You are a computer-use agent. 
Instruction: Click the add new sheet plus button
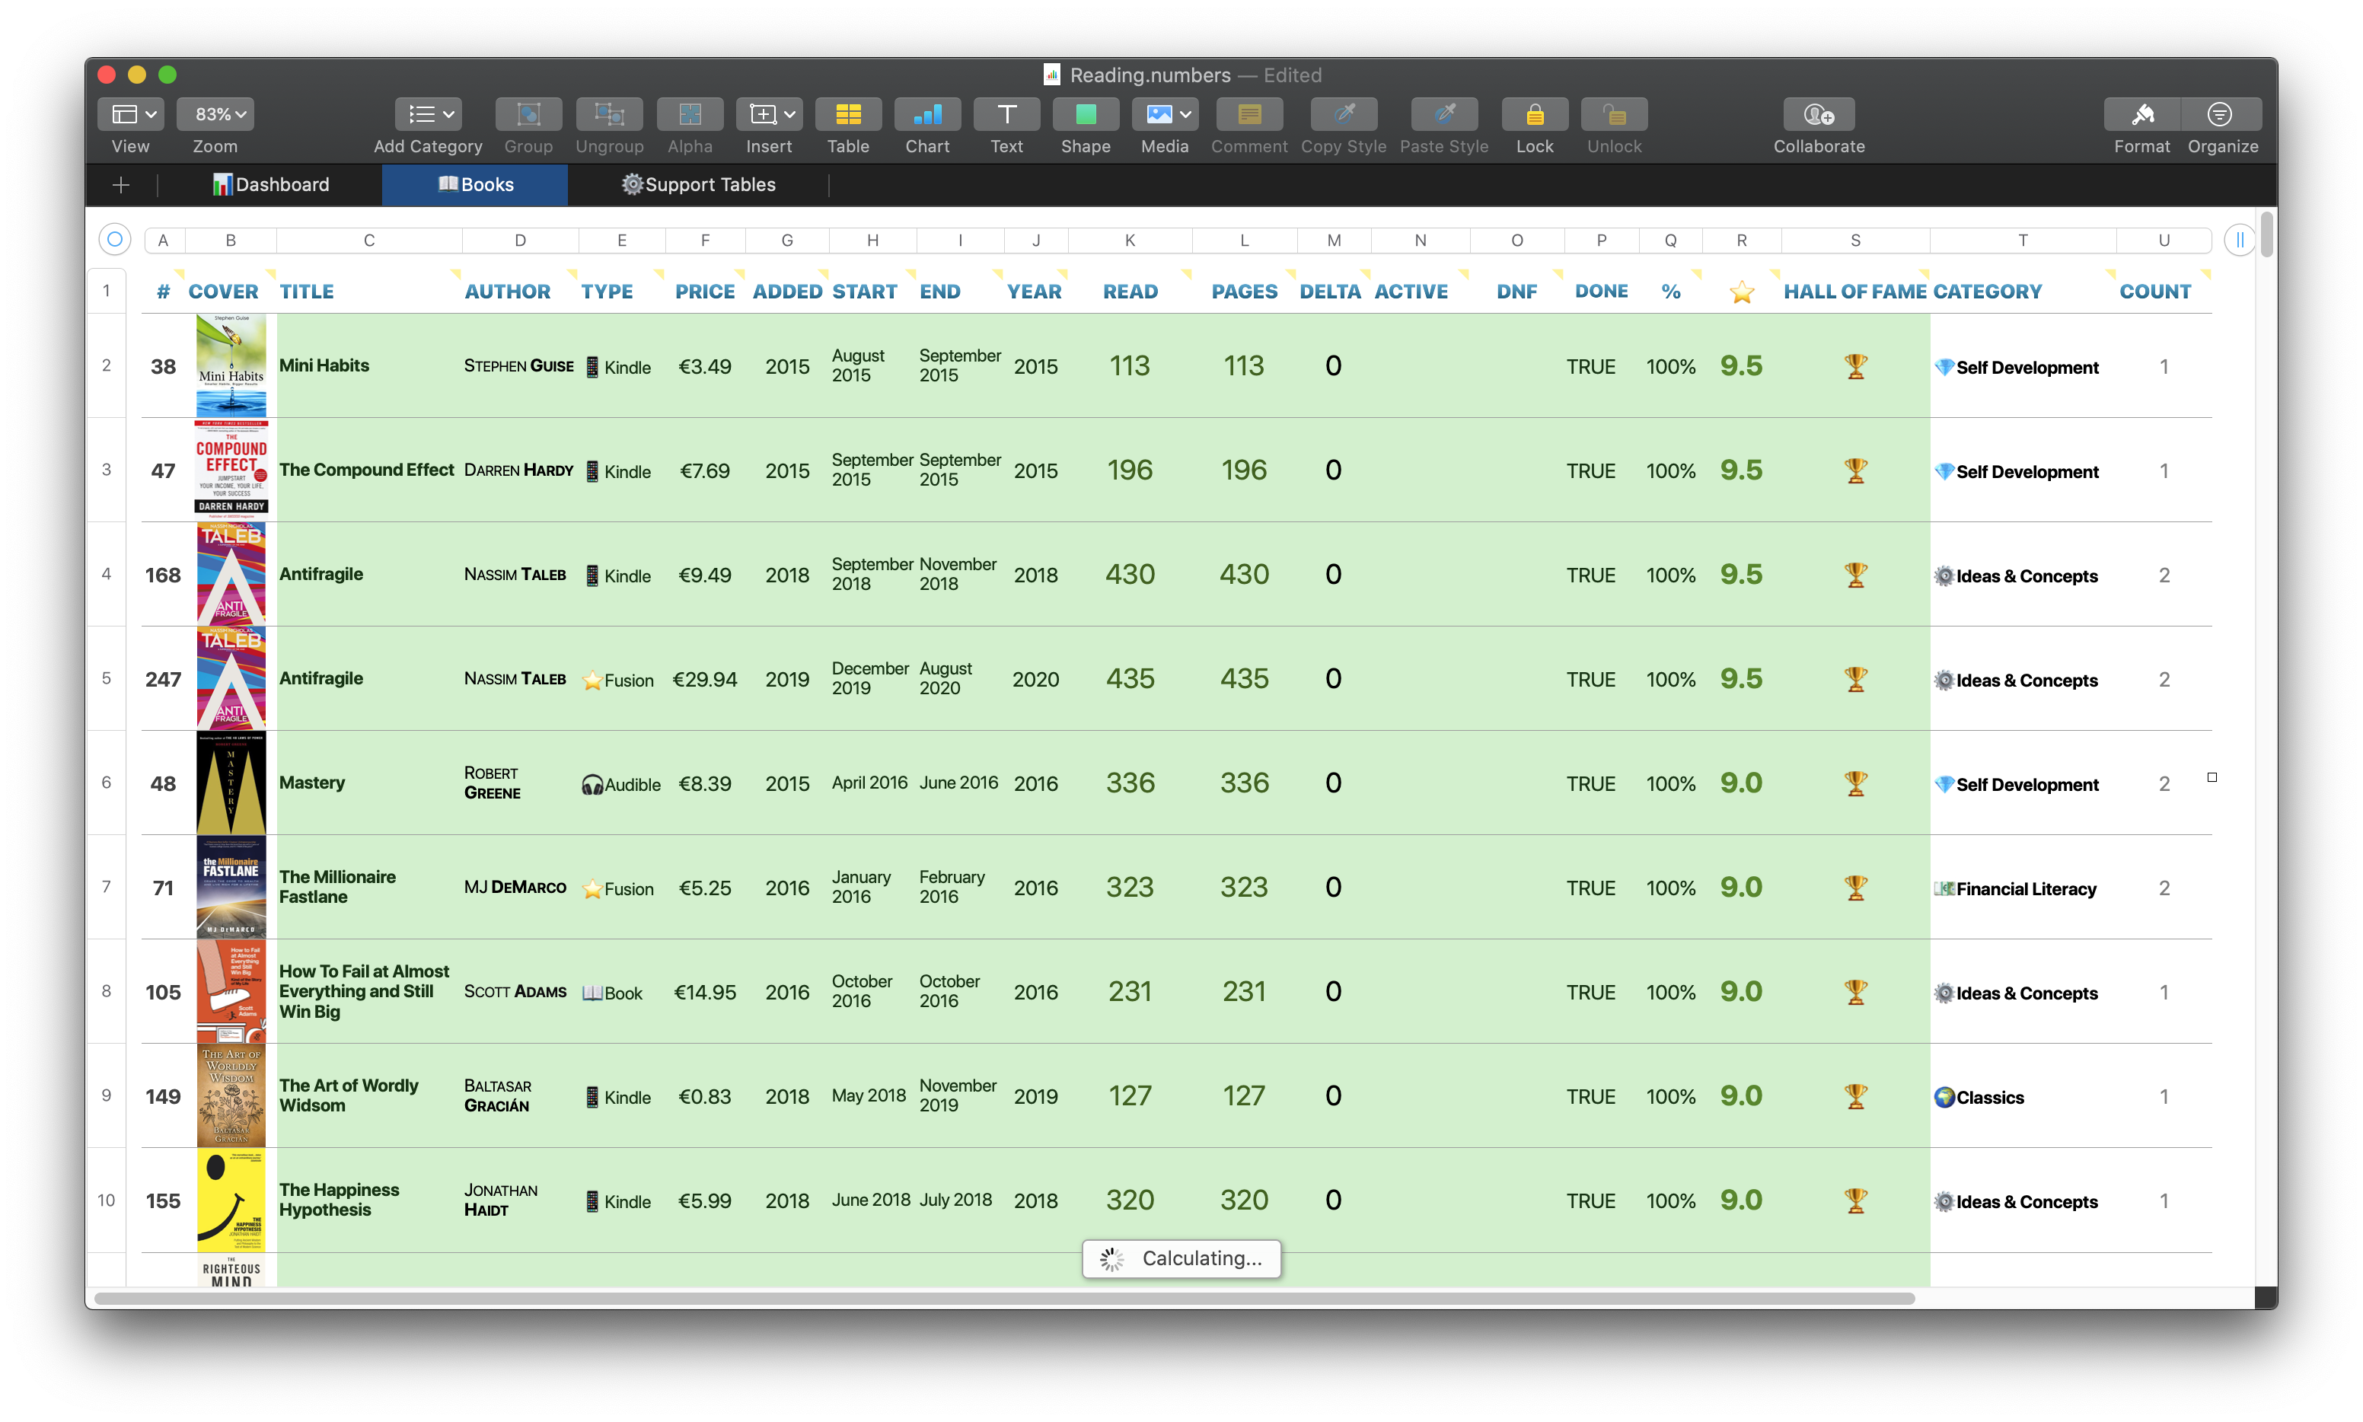[x=121, y=185]
